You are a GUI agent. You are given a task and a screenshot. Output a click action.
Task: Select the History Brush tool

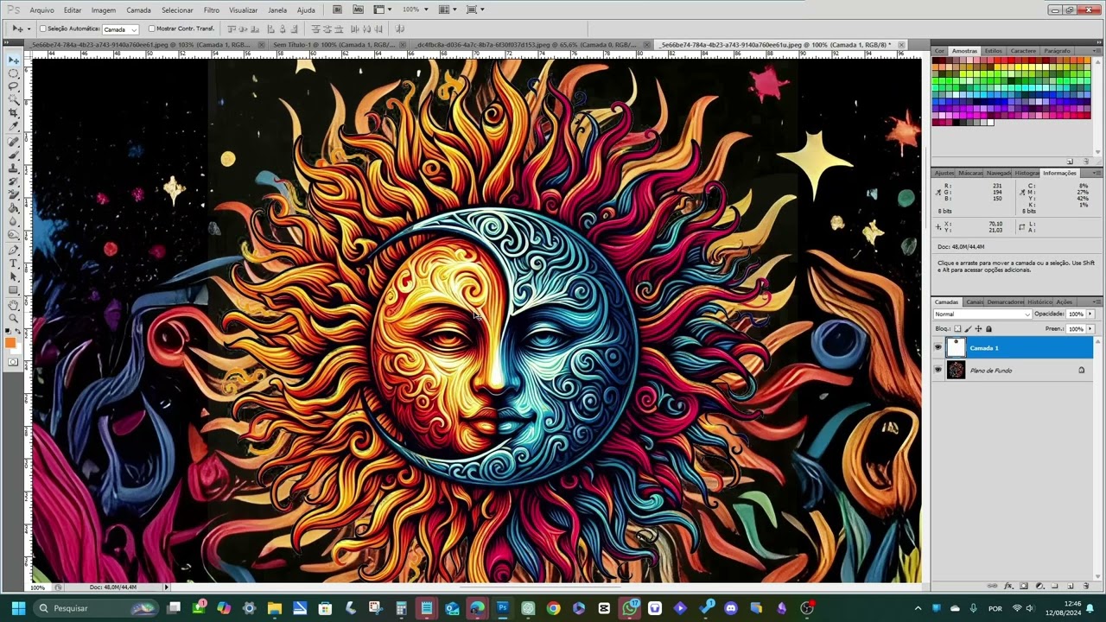(14, 181)
